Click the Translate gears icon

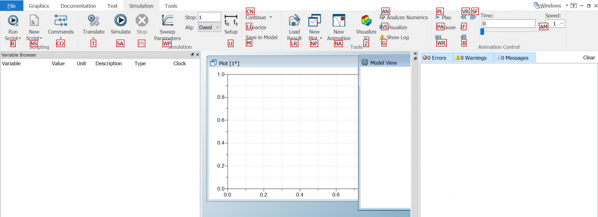click(93, 20)
